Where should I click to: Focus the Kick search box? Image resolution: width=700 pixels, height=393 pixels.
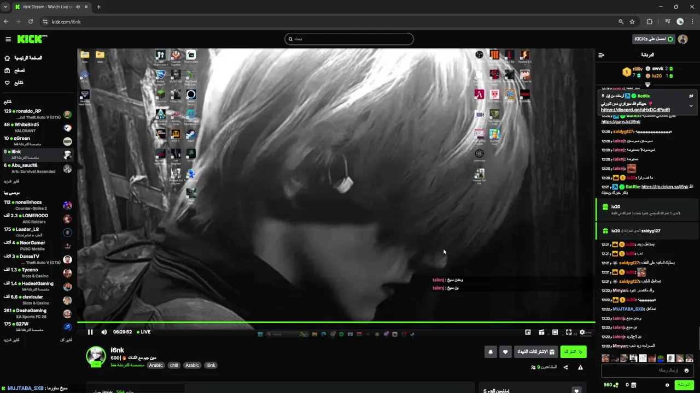tap(349, 39)
